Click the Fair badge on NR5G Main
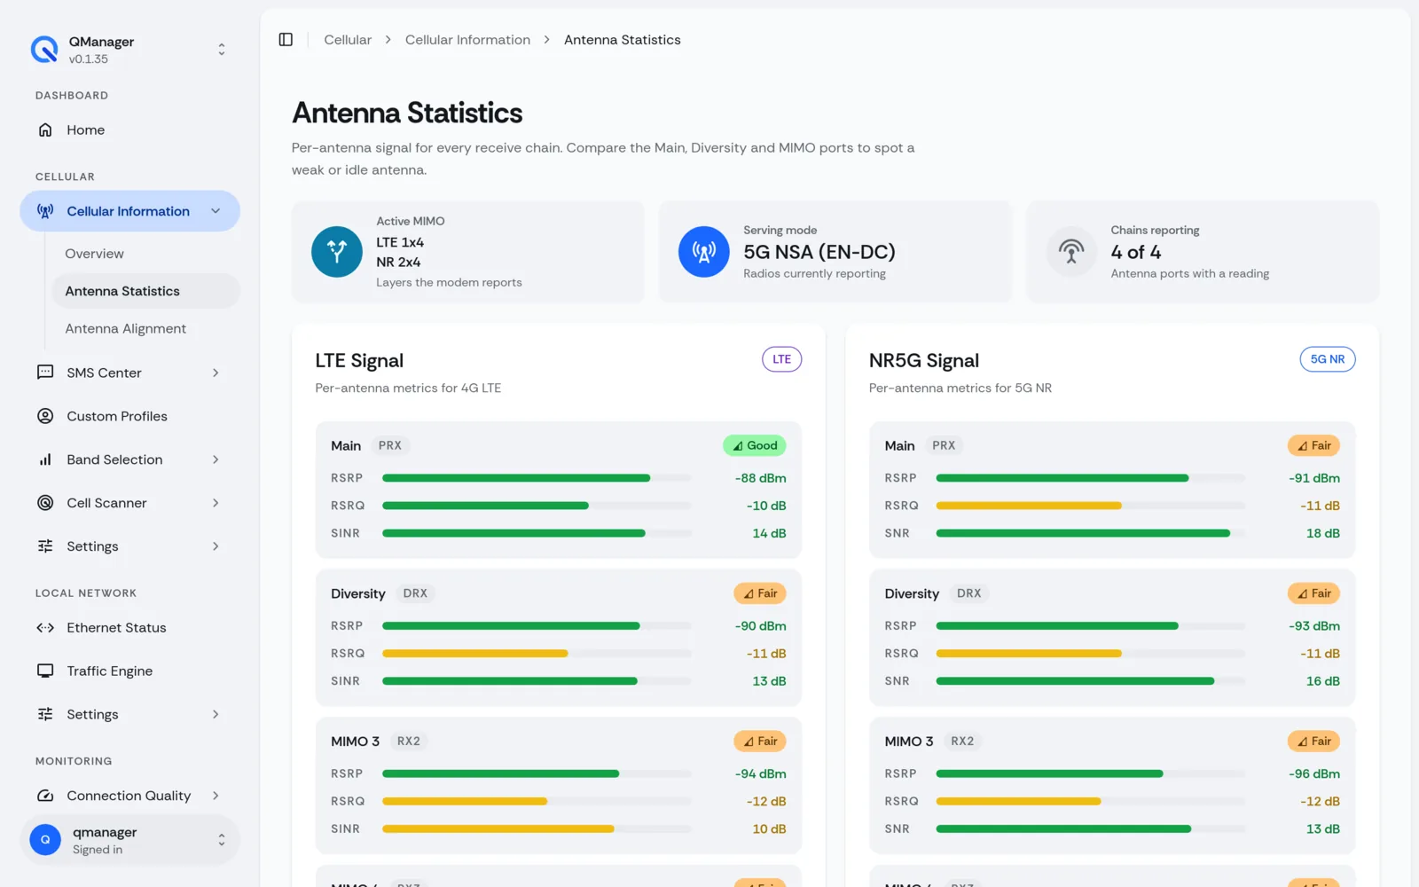This screenshot has width=1419, height=887. (x=1313, y=445)
